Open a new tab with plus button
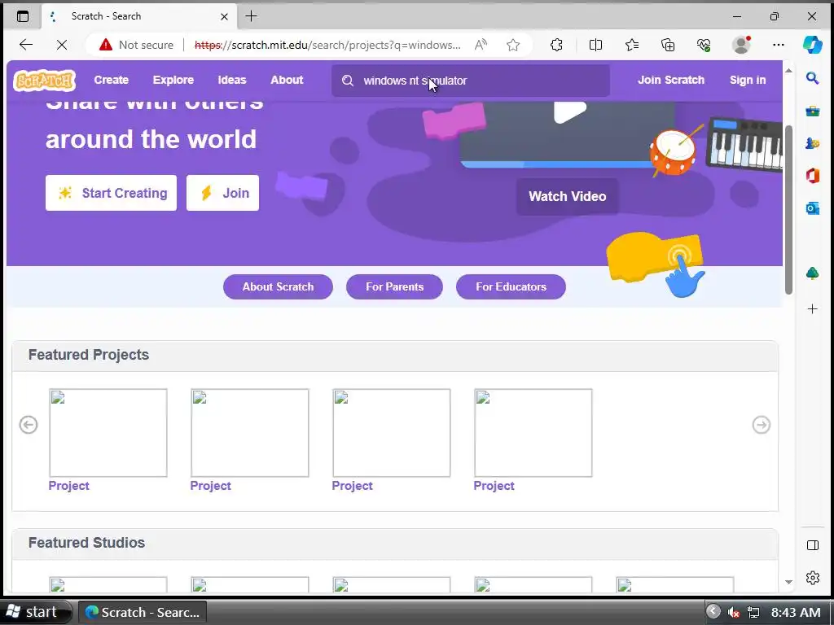Screen dimensions: 834x625 (x=251, y=16)
